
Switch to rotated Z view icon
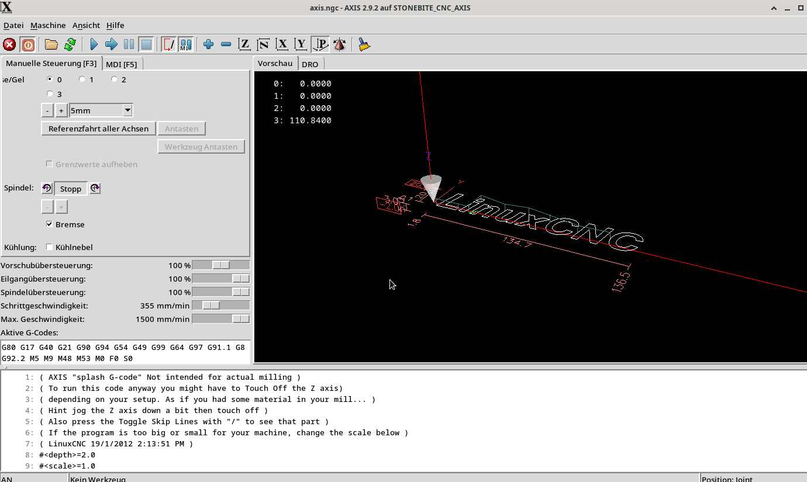pos(263,44)
